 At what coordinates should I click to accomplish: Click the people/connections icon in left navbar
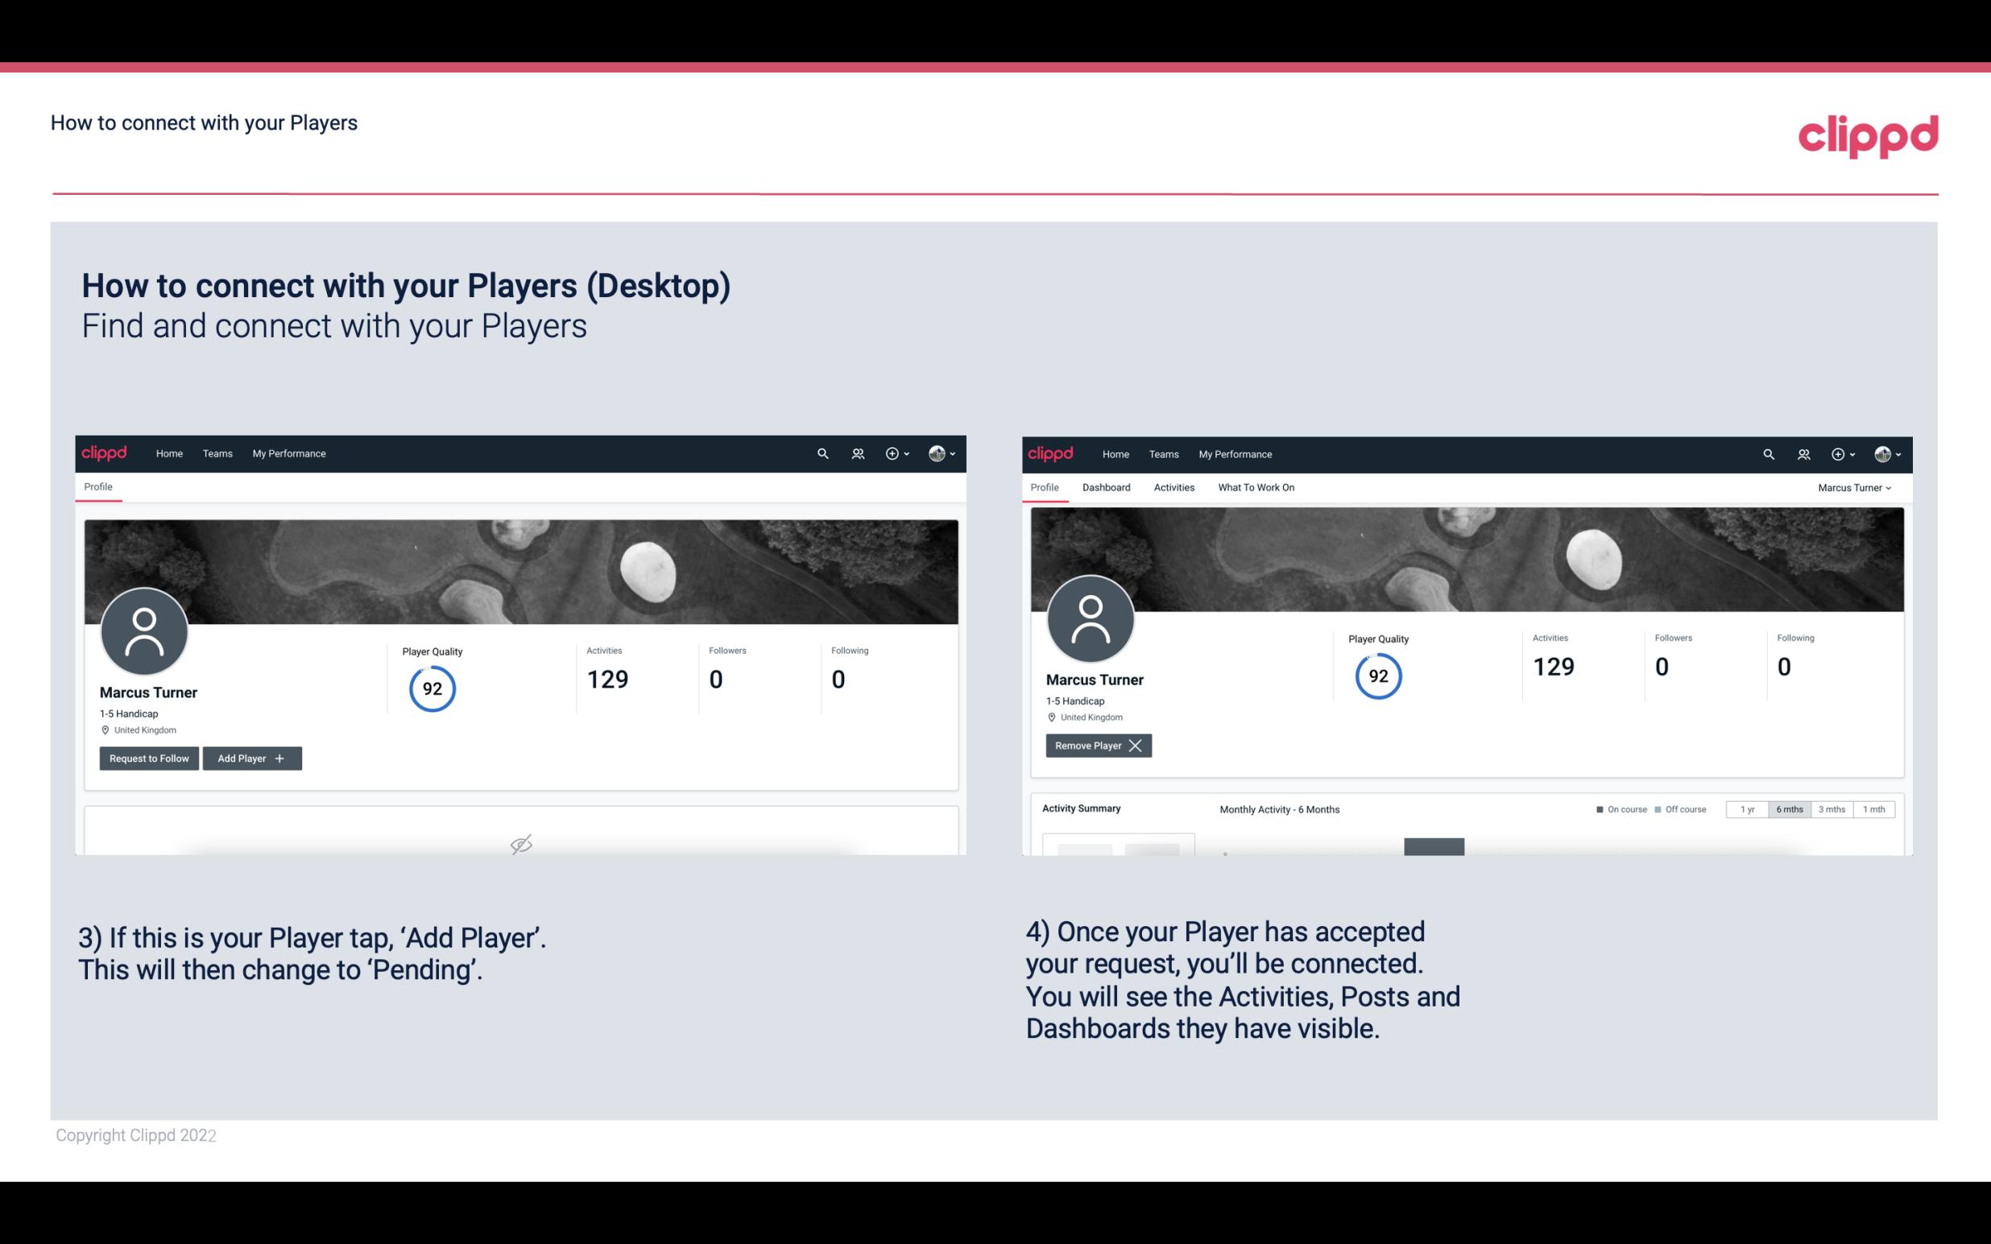point(855,453)
